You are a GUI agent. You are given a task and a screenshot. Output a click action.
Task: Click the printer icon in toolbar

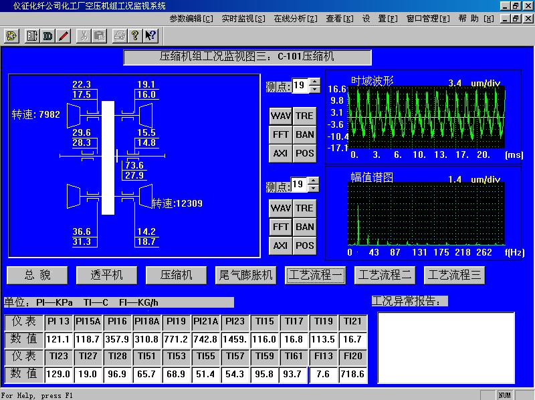(x=120, y=35)
